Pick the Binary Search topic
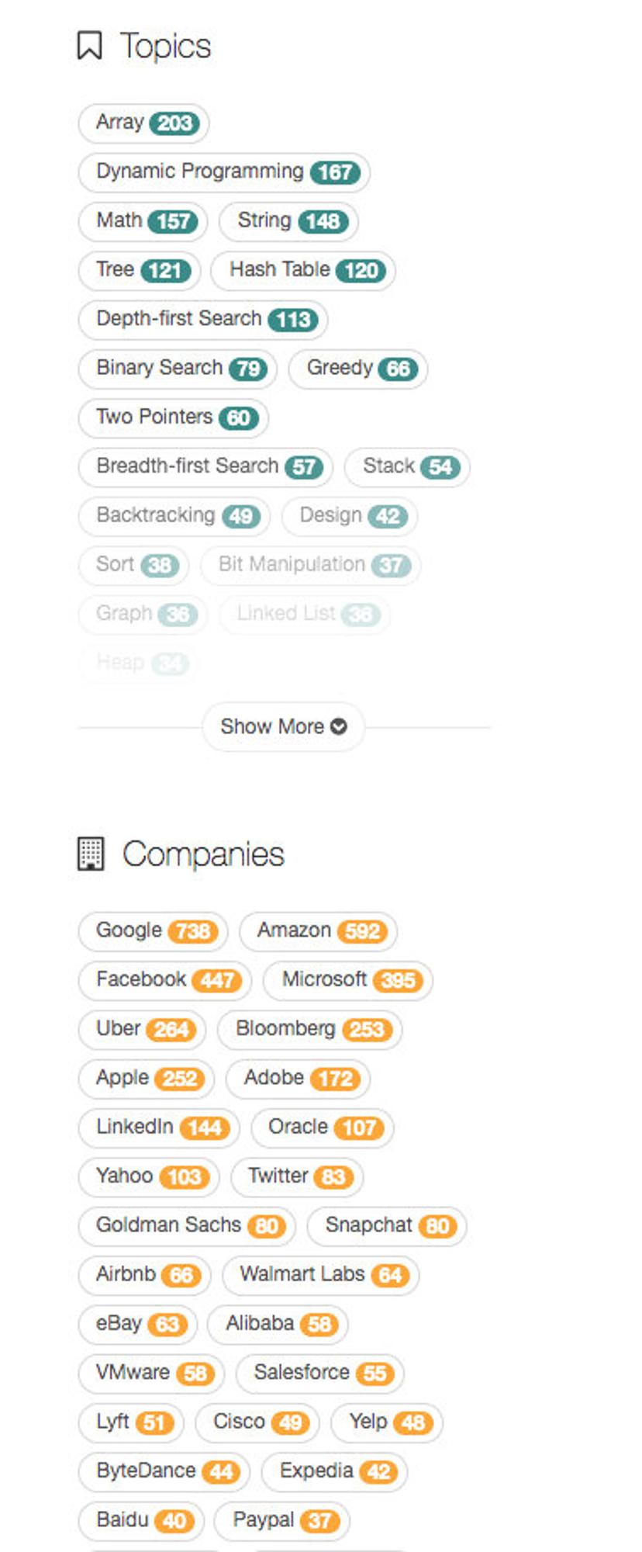642x1552 pixels. [178, 368]
